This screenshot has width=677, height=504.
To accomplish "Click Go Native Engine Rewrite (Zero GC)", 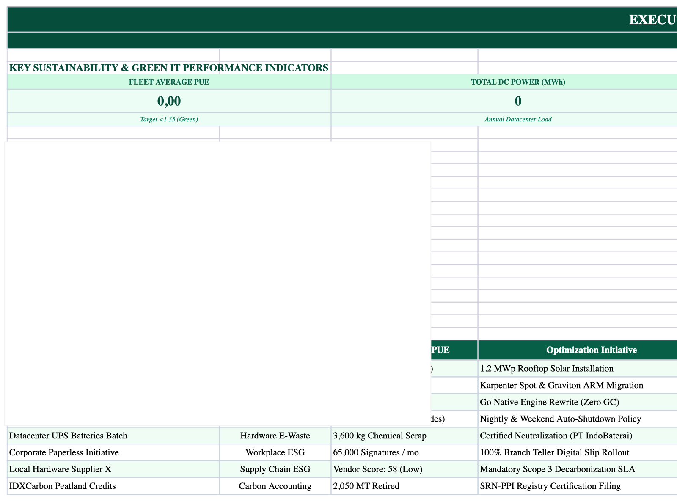I will click(578, 402).
